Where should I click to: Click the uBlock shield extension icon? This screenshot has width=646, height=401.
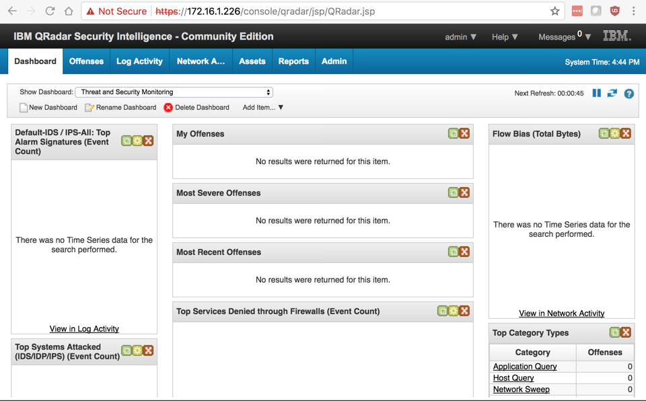614,11
